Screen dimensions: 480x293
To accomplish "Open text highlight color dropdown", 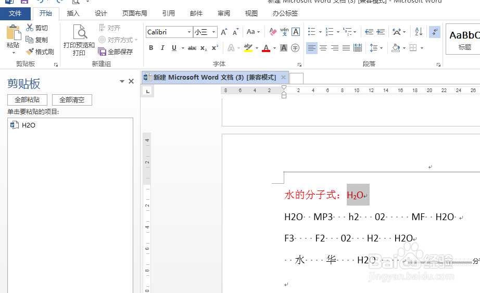I will (257, 48).
